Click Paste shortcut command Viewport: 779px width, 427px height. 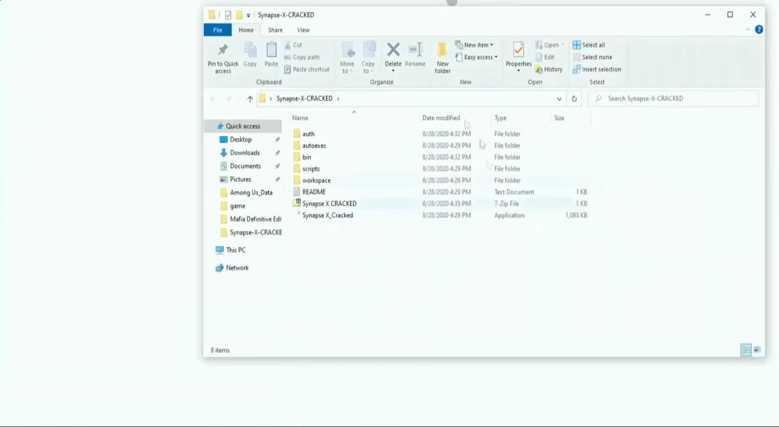pos(307,69)
